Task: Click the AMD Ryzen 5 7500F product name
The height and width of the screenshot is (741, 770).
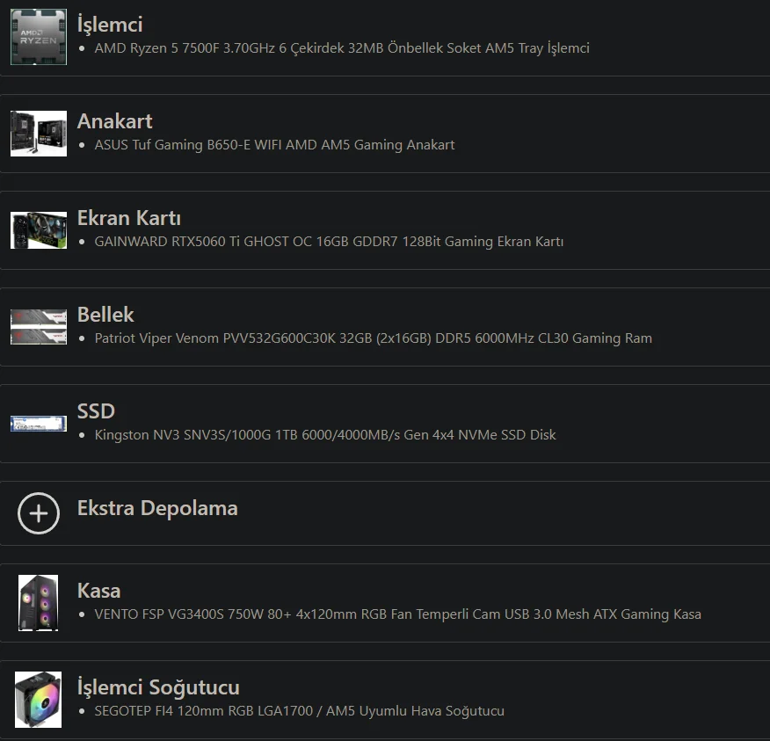Action: (342, 48)
